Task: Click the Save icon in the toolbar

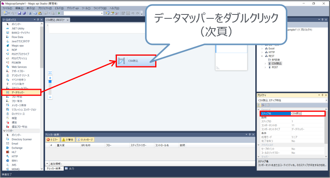Action: pyautogui.click(x=20, y=13)
